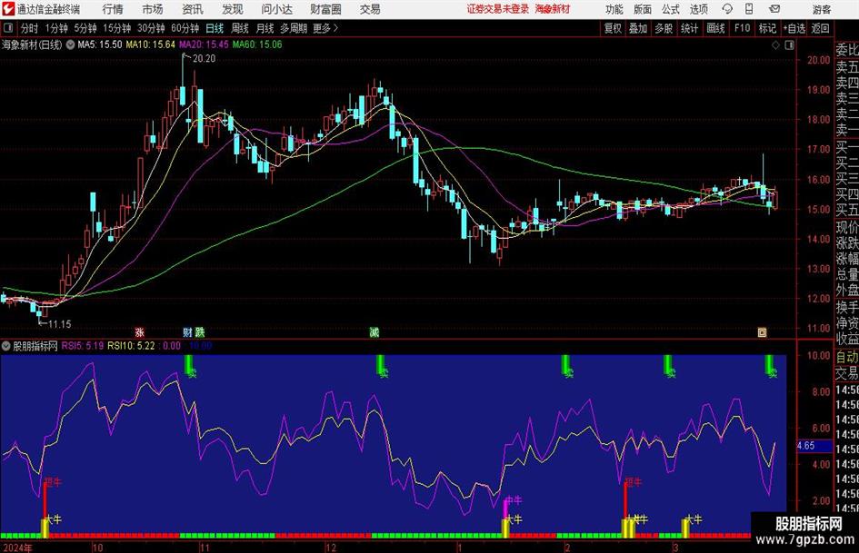
Task: Expand dropdown beside 股朋指标网 indicator
Action: (x=6, y=346)
